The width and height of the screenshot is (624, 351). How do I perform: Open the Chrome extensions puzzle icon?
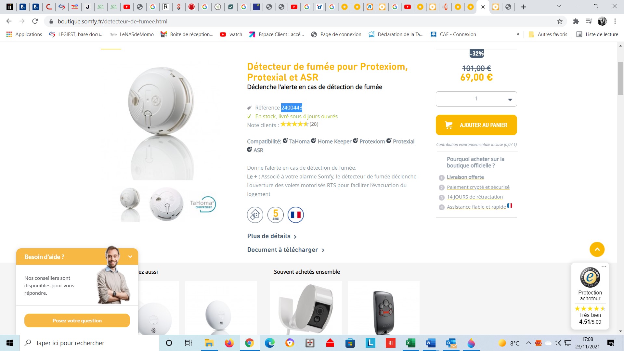click(576, 21)
